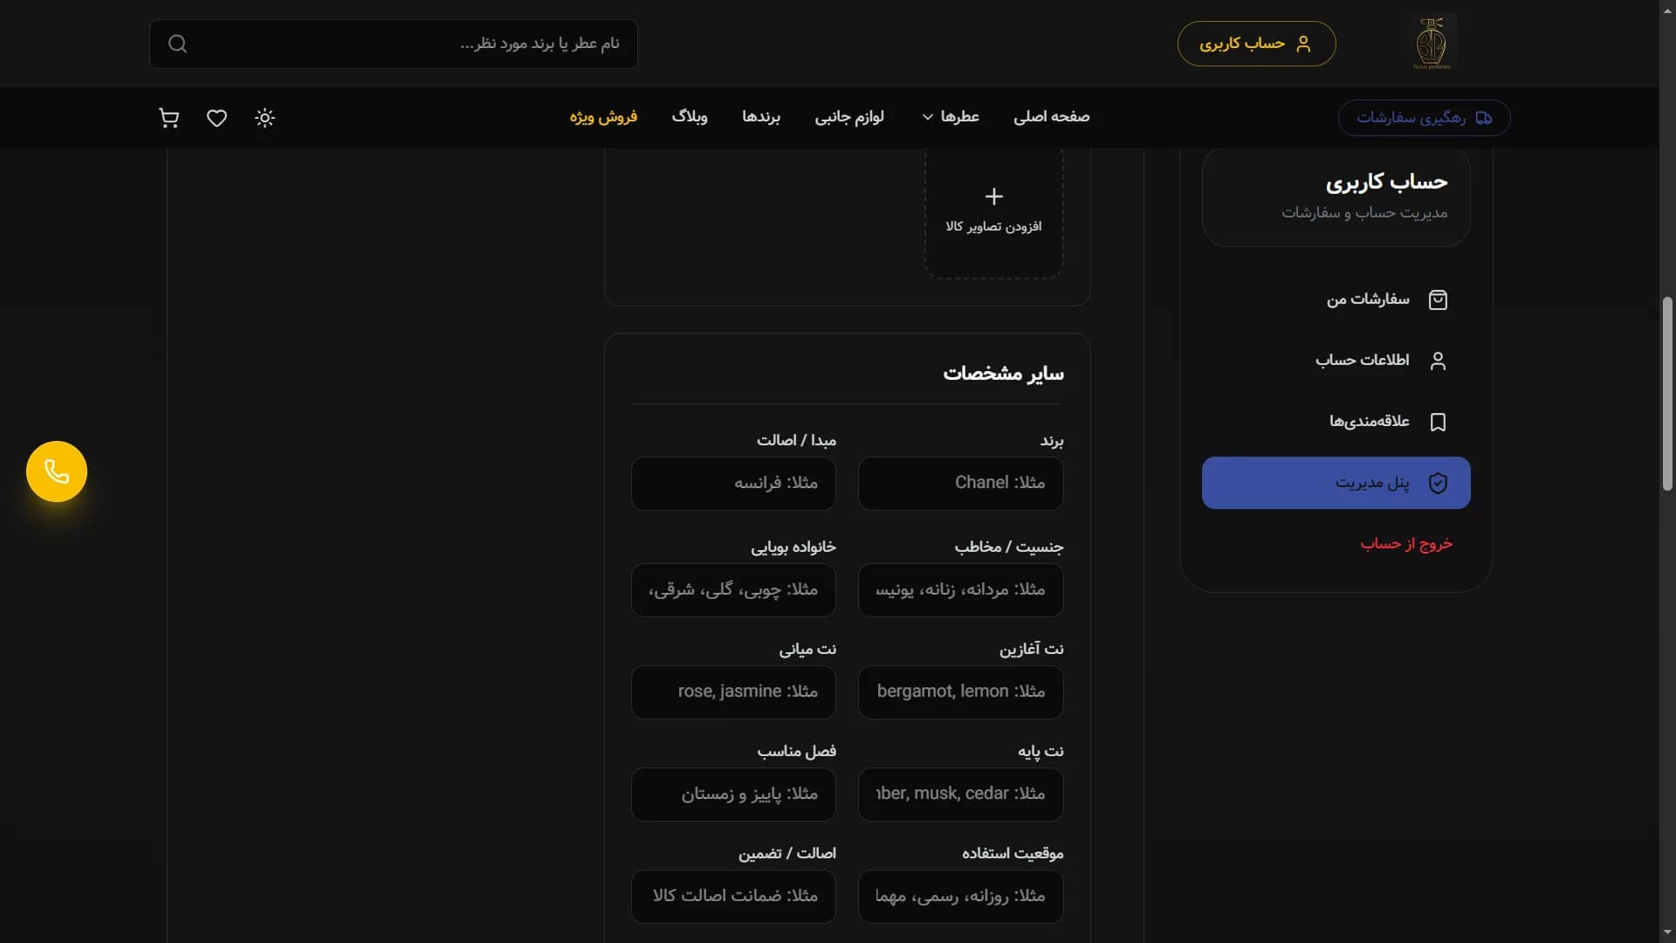Image resolution: width=1676 pixels, height=943 pixels.
Task: Focus the اصالت / تضمین input field
Action: click(733, 897)
